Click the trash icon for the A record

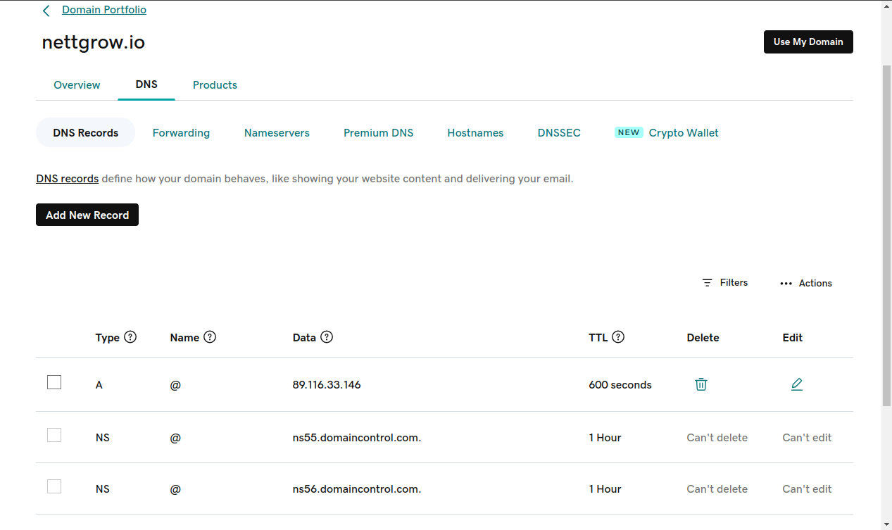pos(701,384)
